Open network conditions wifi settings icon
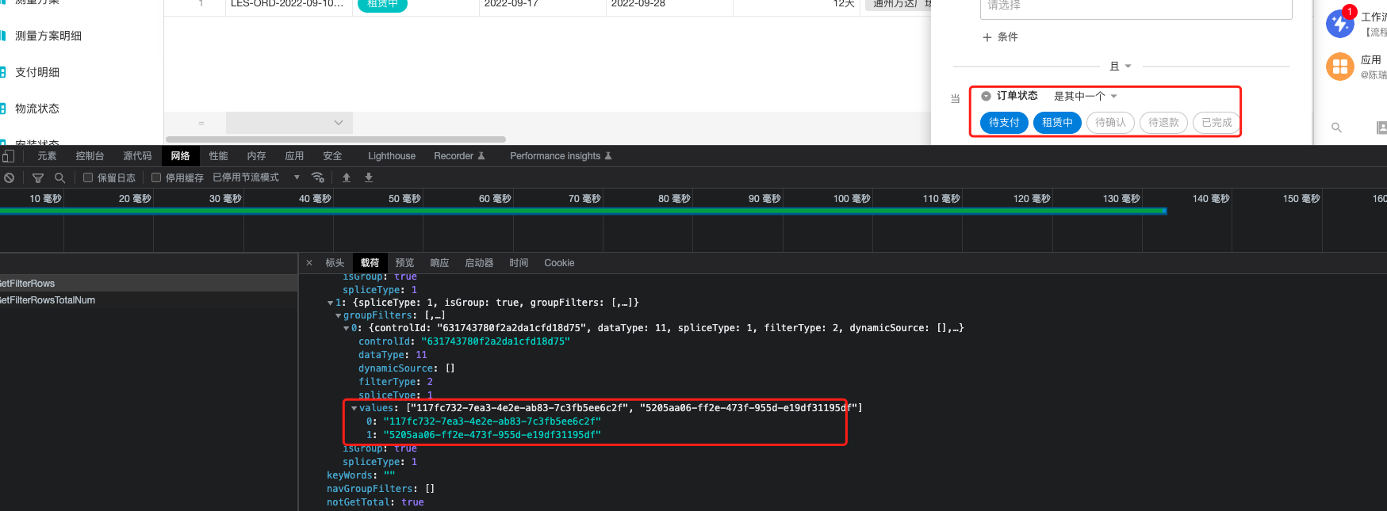This screenshot has height=511, width=1387. click(x=318, y=177)
